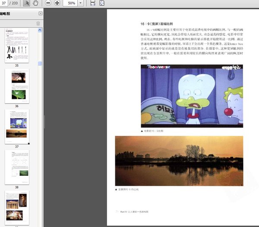
Task: Activate the hand pan tool
Action: (35, 3)
